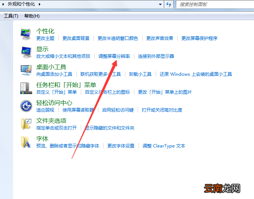Open the 帮助(H) menu

(x=32, y=16)
